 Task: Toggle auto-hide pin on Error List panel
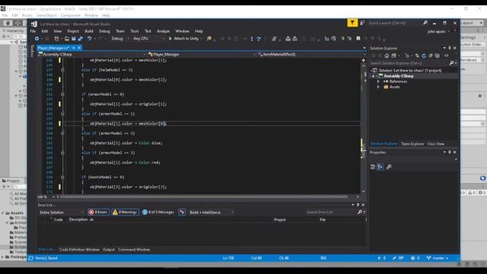pyautogui.click(x=358, y=205)
